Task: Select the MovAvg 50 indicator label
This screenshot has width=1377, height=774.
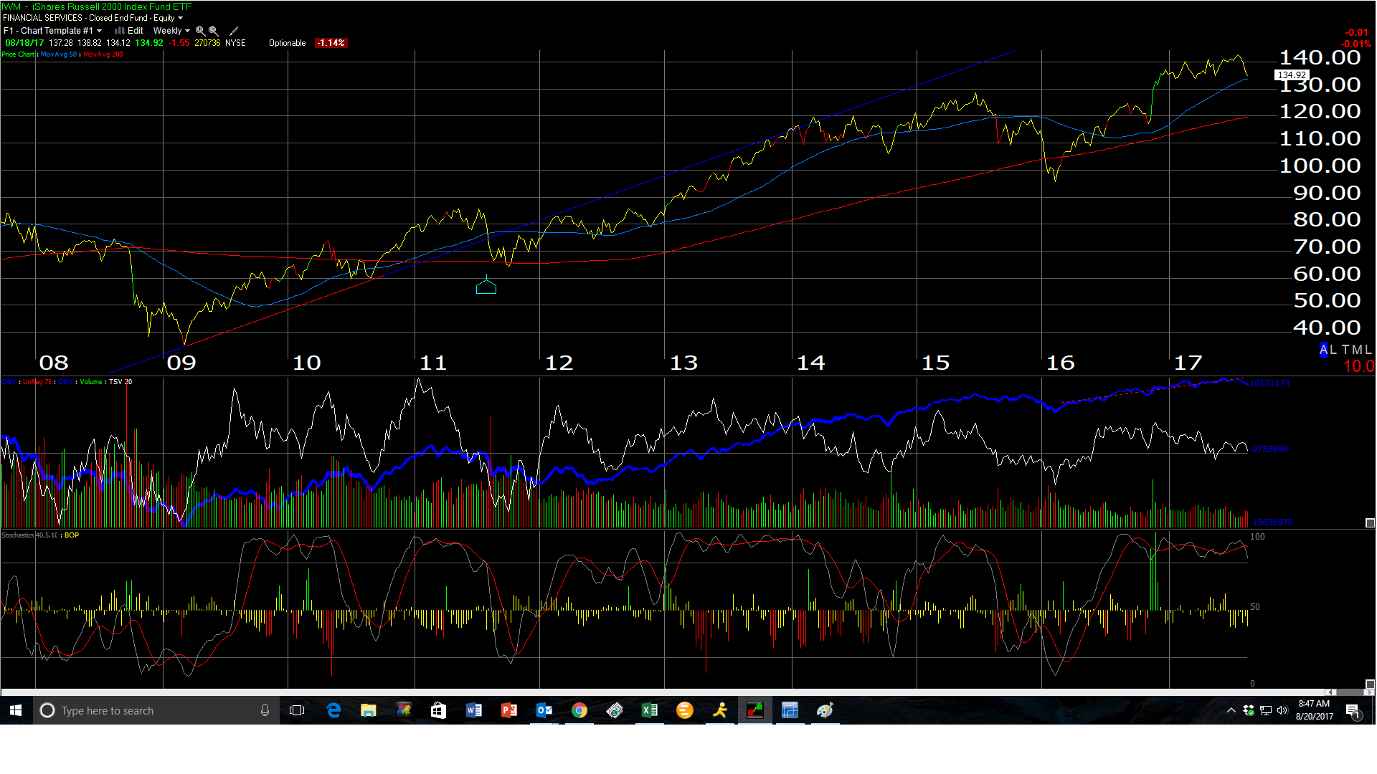Action: coord(59,54)
